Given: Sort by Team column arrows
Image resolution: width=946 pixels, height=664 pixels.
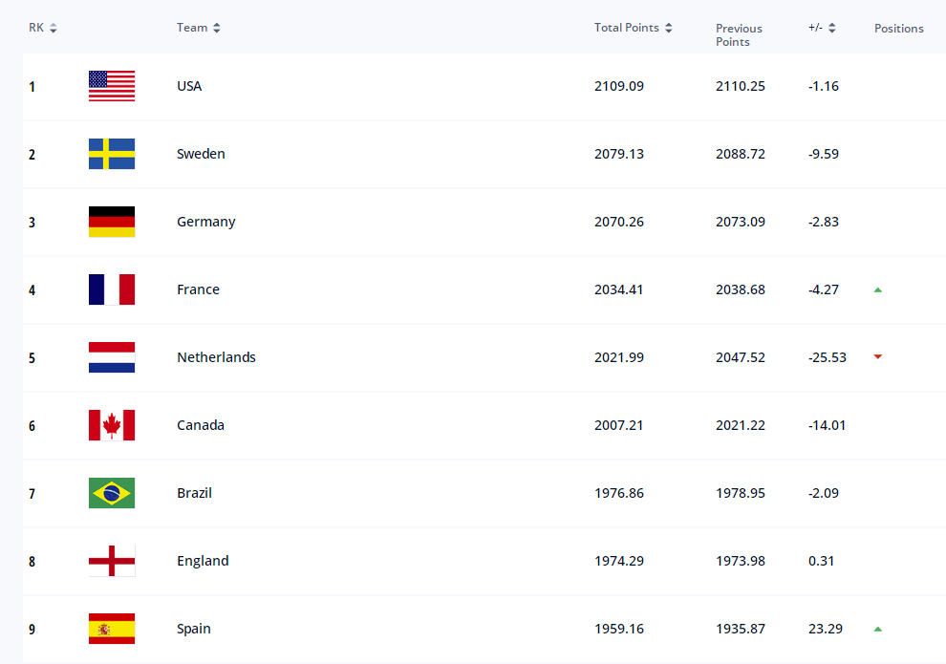Looking at the screenshot, I should click(217, 28).
